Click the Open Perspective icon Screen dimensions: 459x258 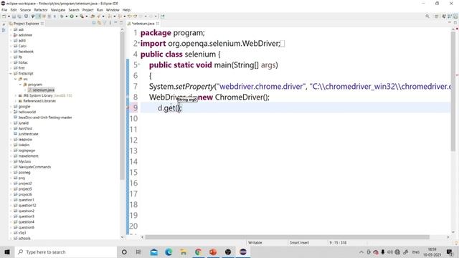coord(437,16)
